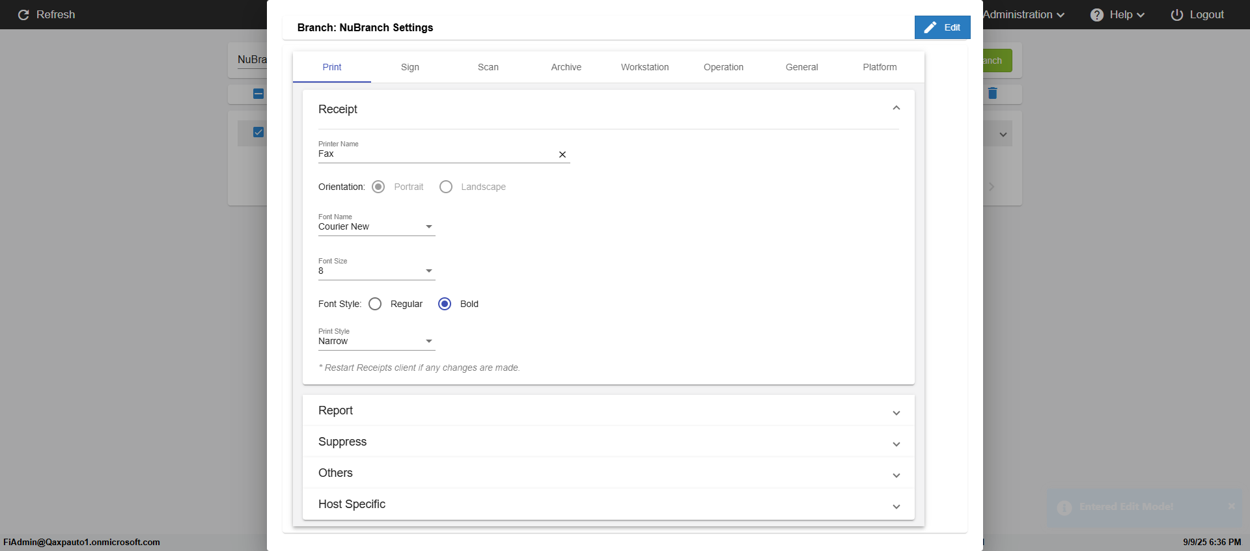Open the Print Style dropdown

[x=376, y=341]
